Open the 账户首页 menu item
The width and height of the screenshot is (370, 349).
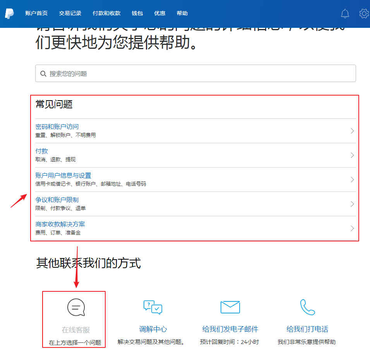[x=36, y=14]
